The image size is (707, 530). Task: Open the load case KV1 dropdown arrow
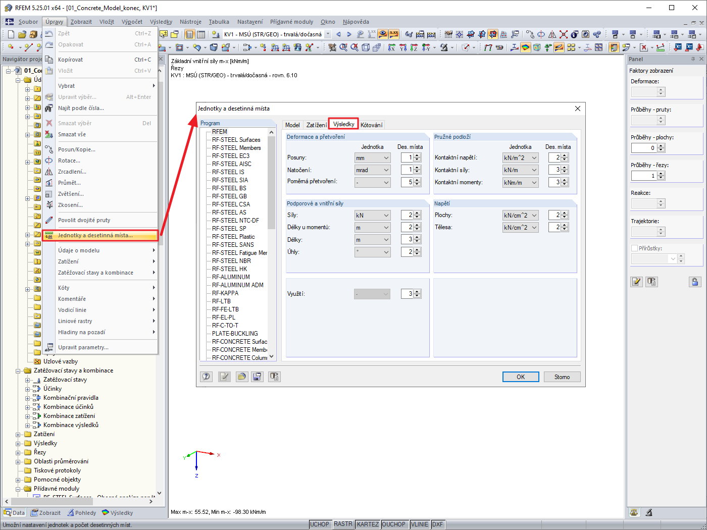328,34
